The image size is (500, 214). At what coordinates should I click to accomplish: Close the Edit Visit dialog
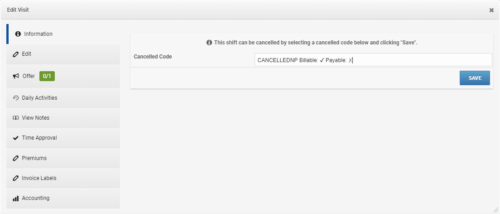click(x=491, y=10)
